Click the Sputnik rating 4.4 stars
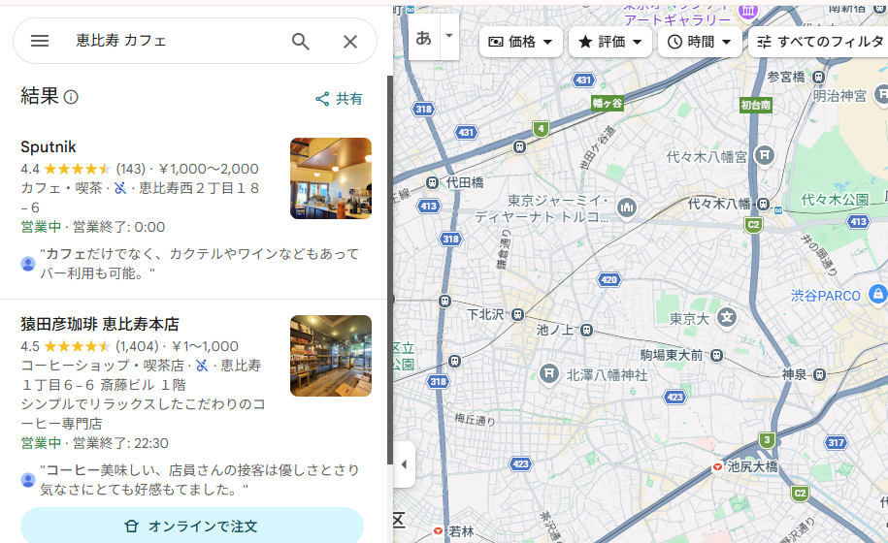 [x=65, y=169]
